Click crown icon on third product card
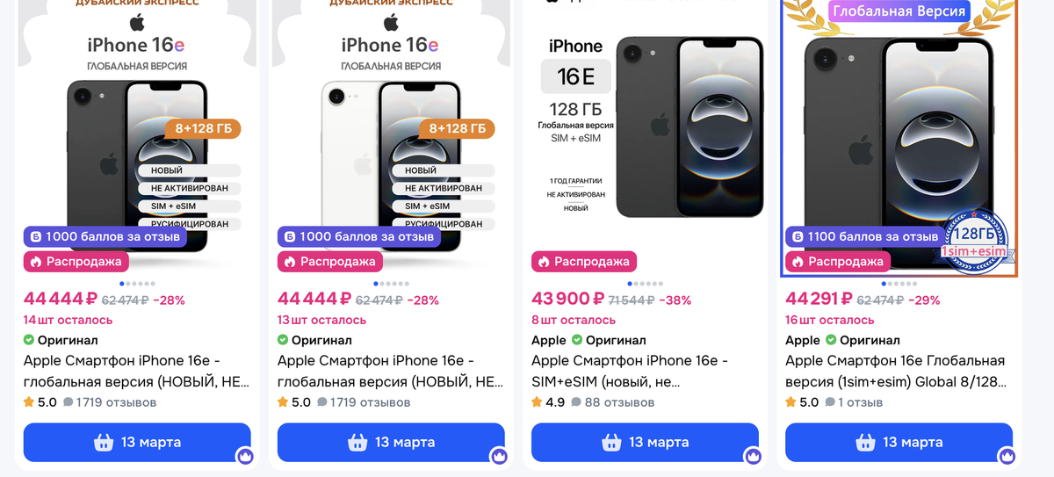The width and height of the screenshot is (1054, 477). pos(753,456)
